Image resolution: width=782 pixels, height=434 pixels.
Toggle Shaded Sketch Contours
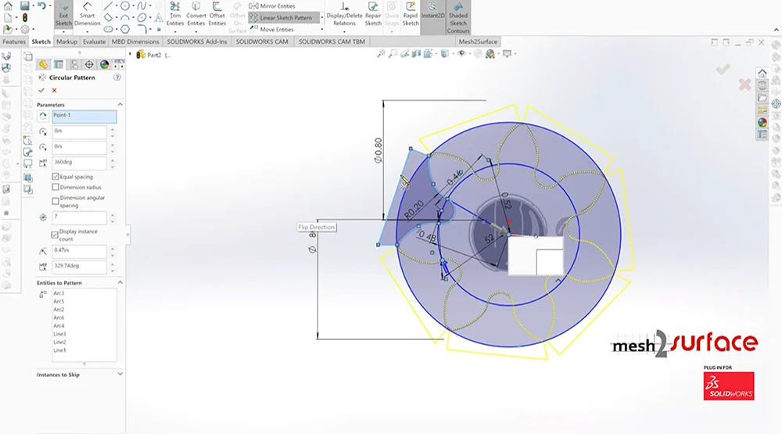pyautogui.click(x=458, y=17)
